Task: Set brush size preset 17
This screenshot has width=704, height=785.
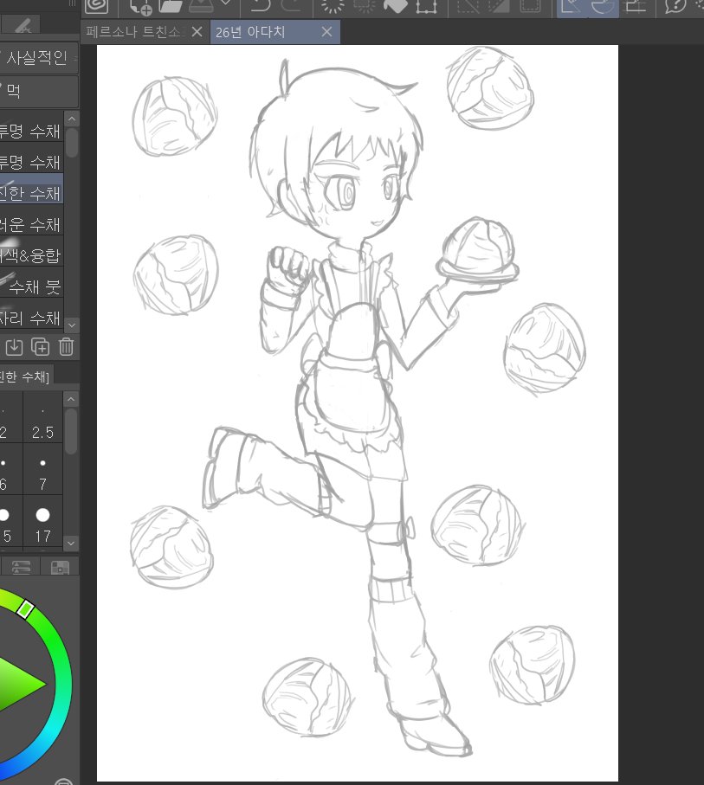Action: coord(42,522)
